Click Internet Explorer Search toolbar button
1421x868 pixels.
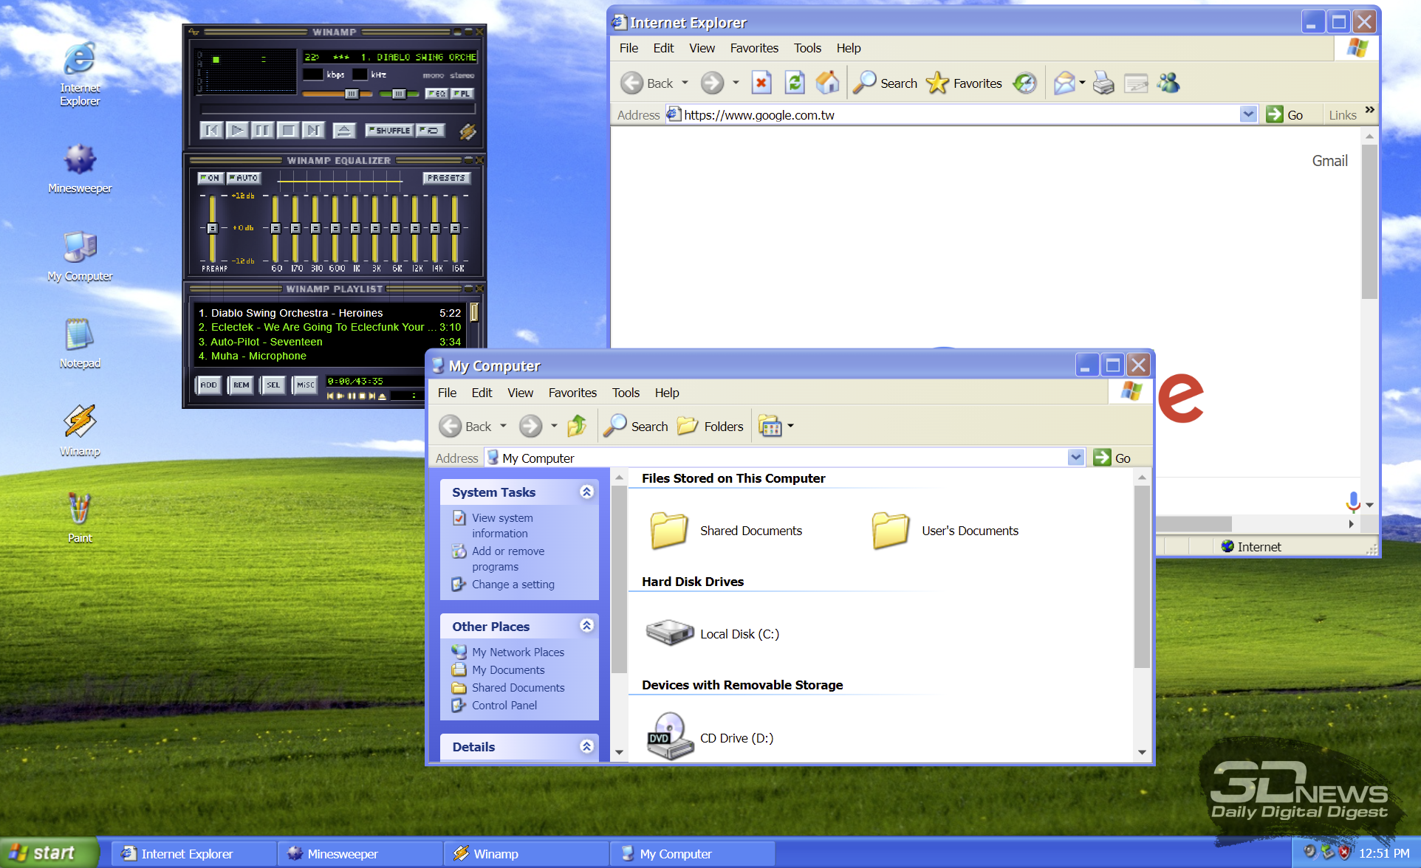885,83
